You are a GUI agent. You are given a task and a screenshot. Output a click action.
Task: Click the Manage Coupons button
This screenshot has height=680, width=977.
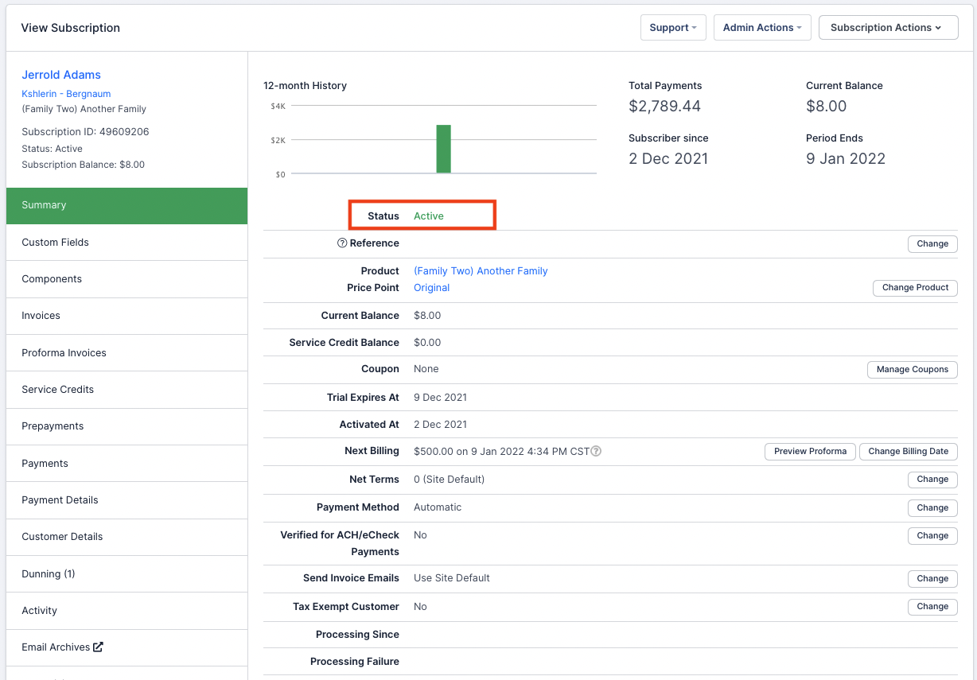click(912, 370)
